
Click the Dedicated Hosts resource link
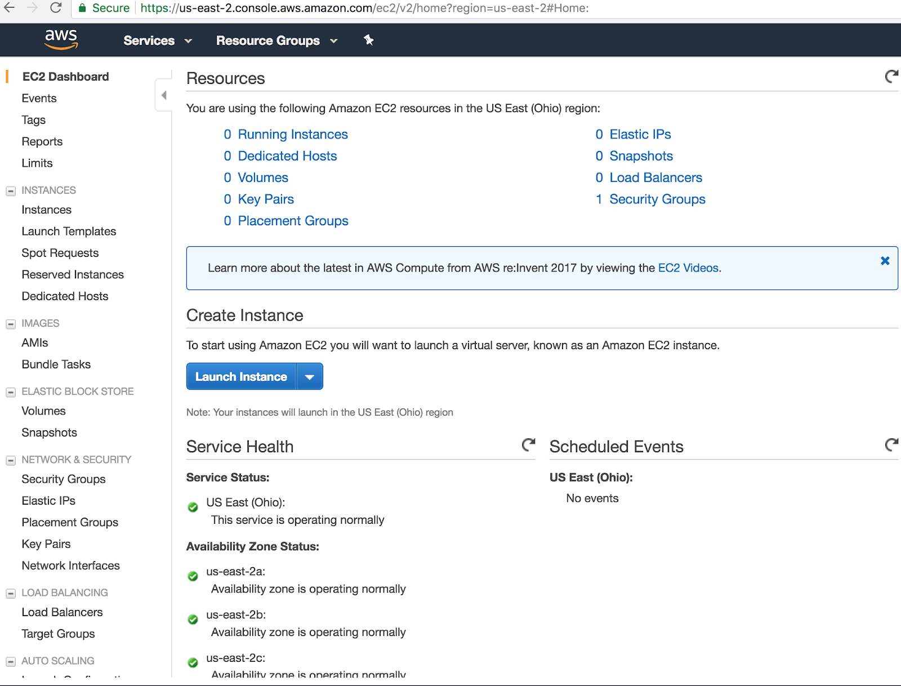[x=287, y=156]
